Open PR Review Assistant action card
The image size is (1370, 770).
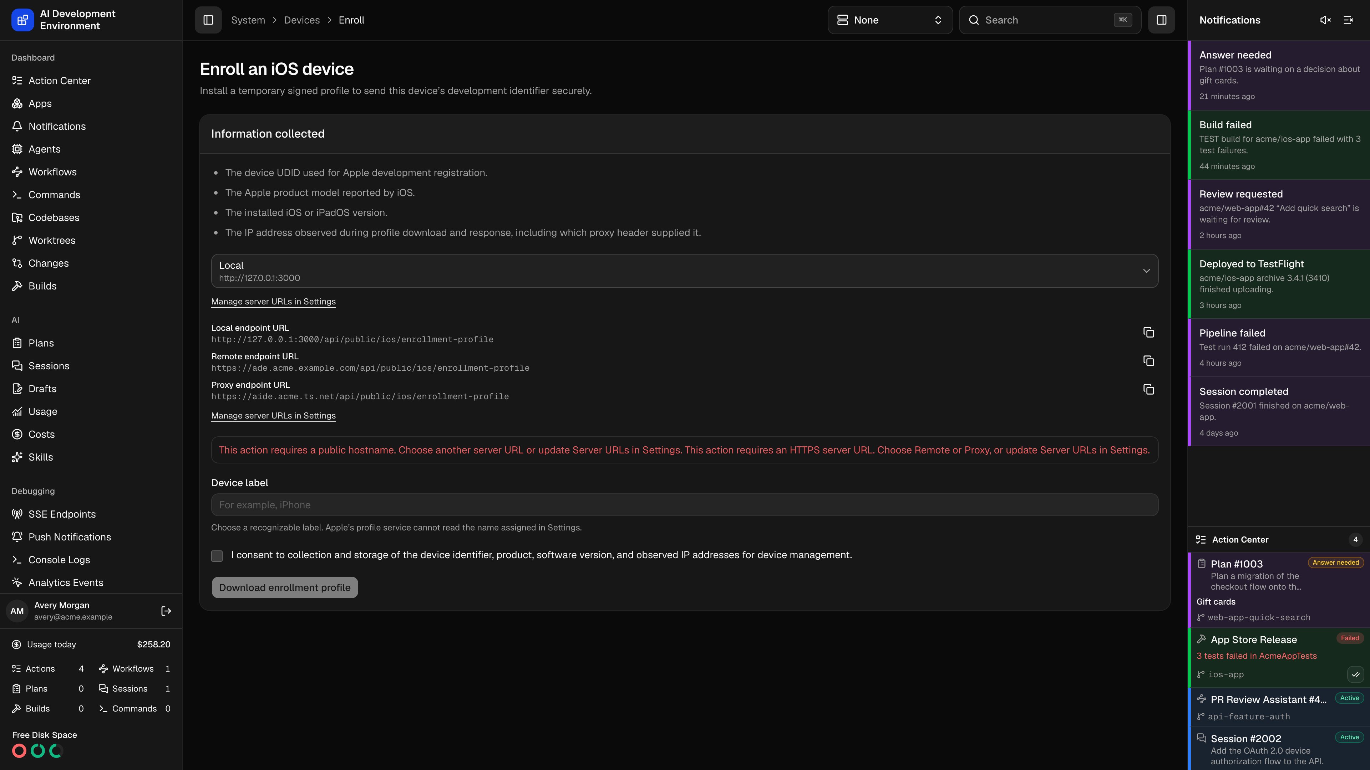point(1279,707)
